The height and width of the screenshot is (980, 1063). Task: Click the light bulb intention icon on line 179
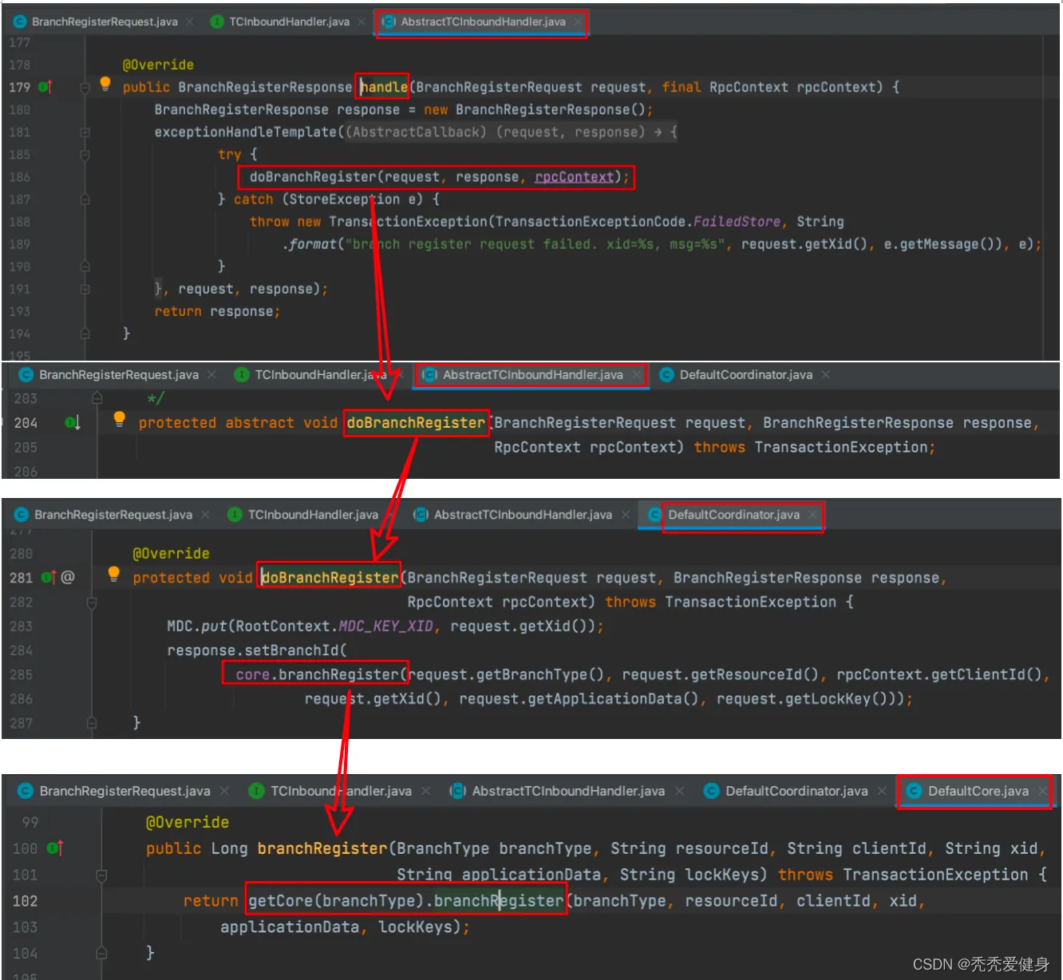pos(105,84)
